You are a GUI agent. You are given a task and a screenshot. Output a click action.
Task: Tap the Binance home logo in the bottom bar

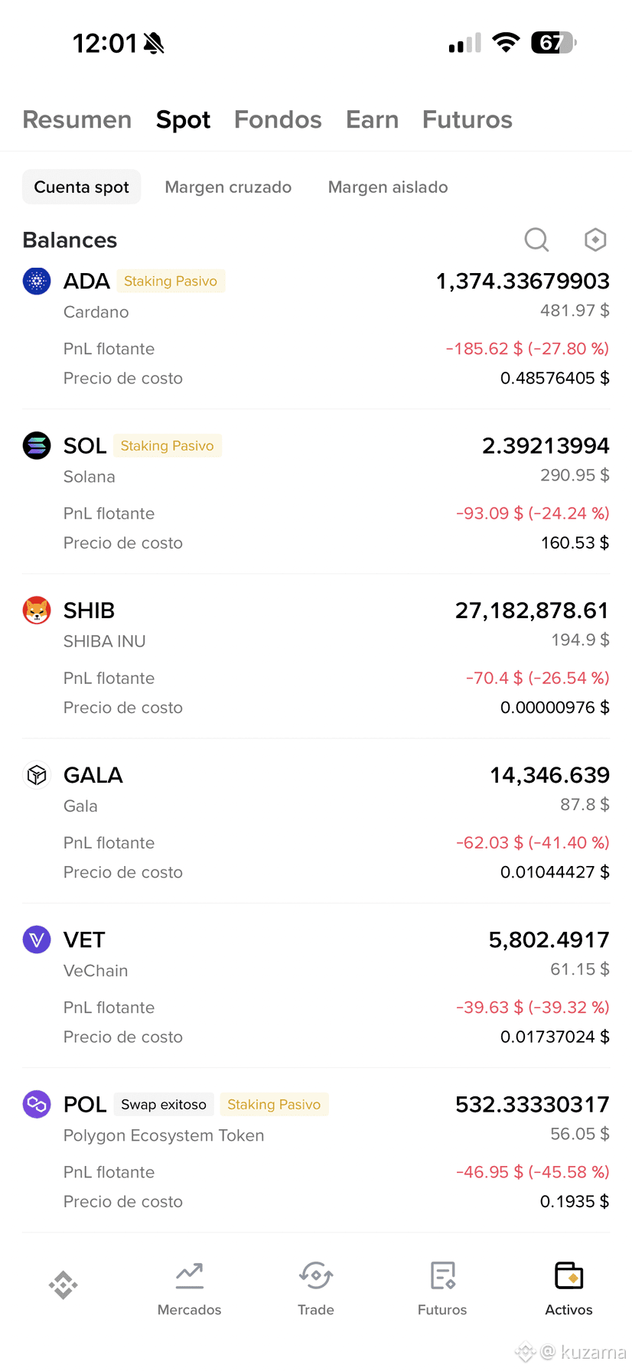pos(64,1285)
